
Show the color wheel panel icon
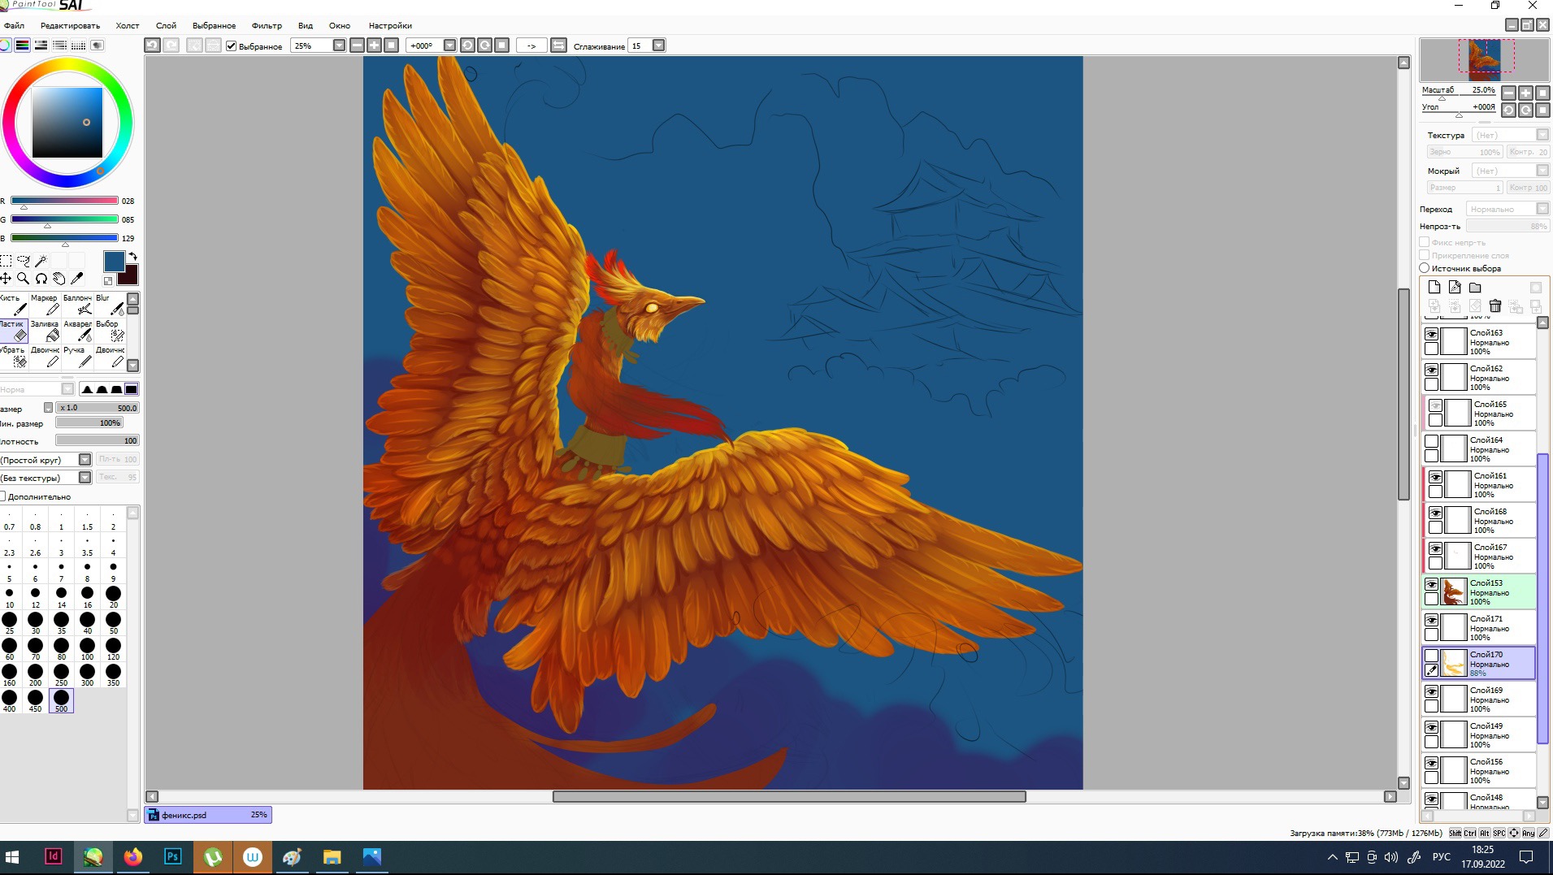[5, 45]
